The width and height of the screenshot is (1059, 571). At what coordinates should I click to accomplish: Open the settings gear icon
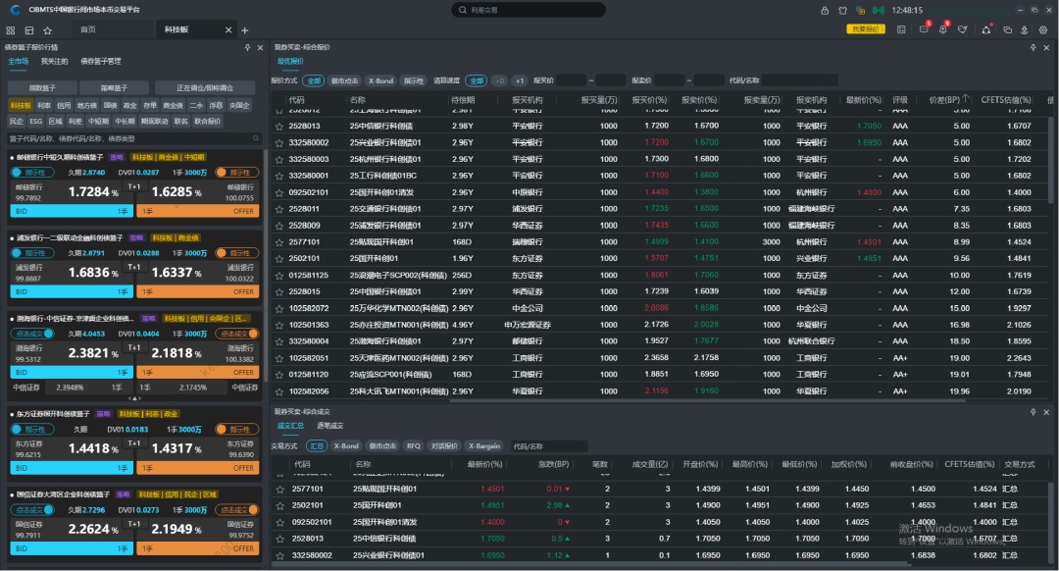[1043, 29]
